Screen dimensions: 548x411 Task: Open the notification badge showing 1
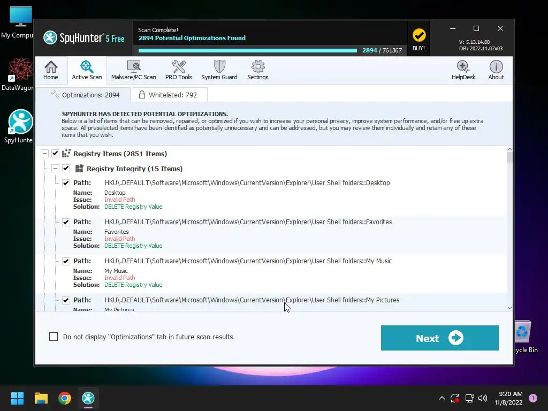pos(533,398)
